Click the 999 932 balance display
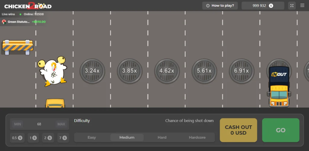The width and height of the screenshot is (309, 151). coord(263,5)
